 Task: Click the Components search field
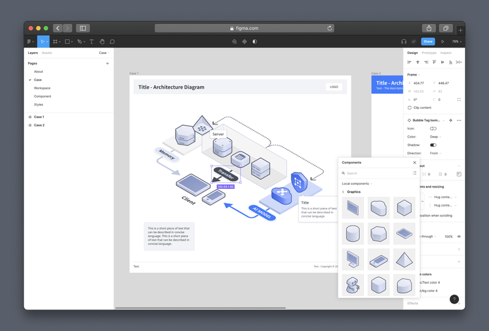pyautogui.click(x=376, y=173)
